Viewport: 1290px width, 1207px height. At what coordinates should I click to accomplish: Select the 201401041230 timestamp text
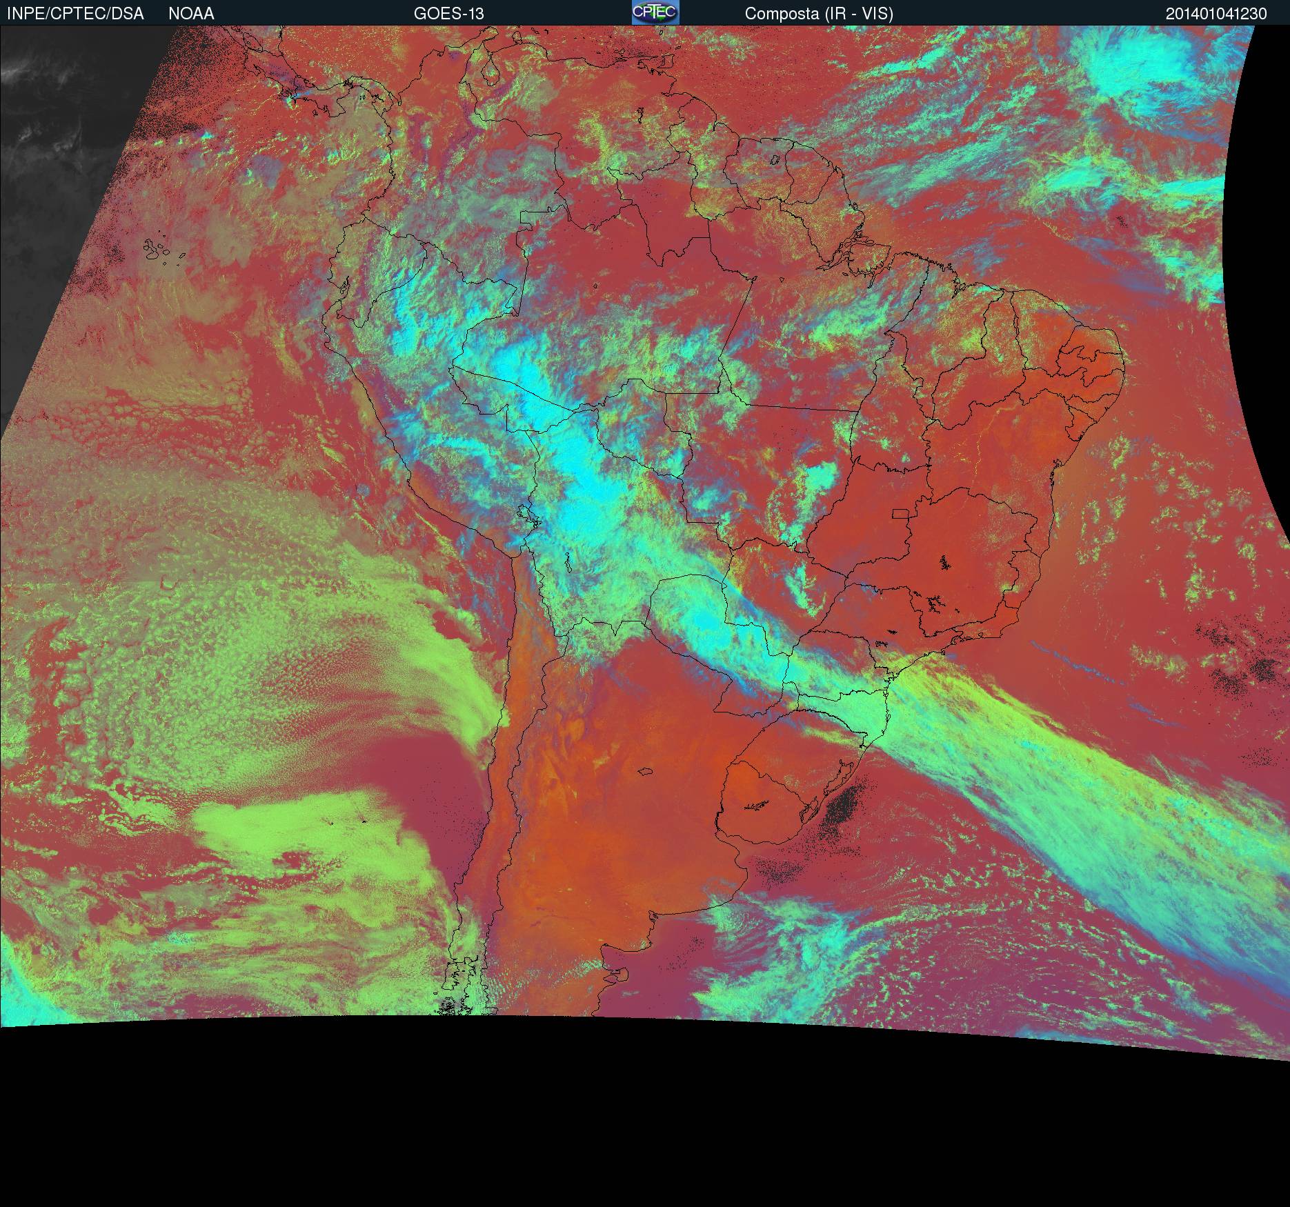1215,14
